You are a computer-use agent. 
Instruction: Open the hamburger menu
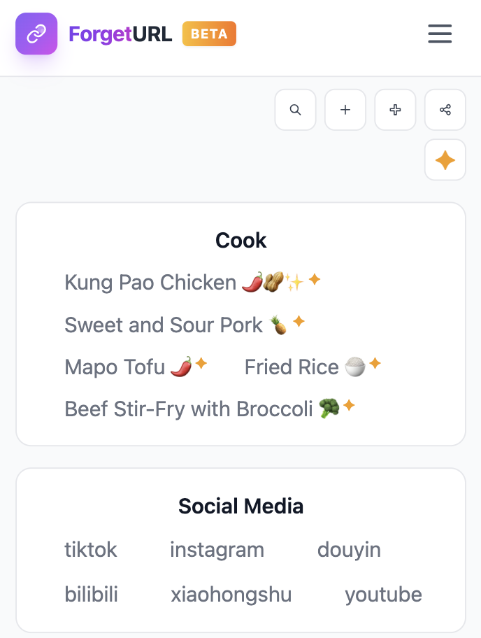(440, 34)
